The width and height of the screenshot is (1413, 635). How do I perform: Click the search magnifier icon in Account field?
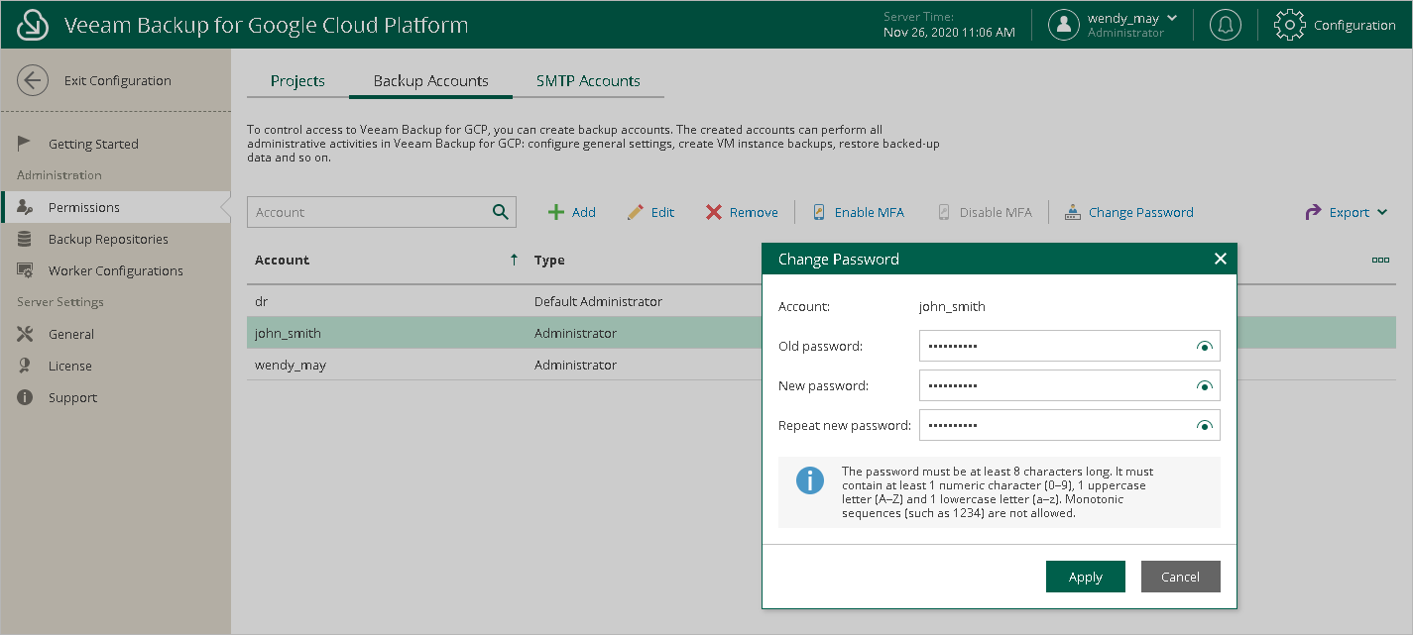pyautogui.click(x=501, y=212)
